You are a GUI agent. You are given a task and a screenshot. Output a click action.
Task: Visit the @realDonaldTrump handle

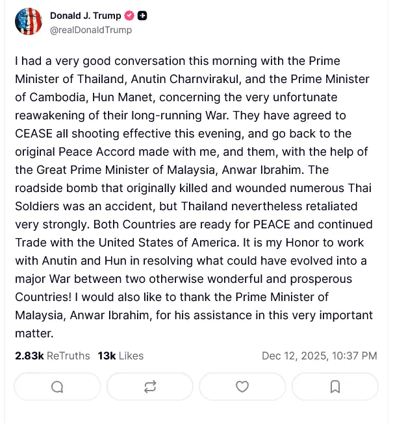click(x=91, y=30)
